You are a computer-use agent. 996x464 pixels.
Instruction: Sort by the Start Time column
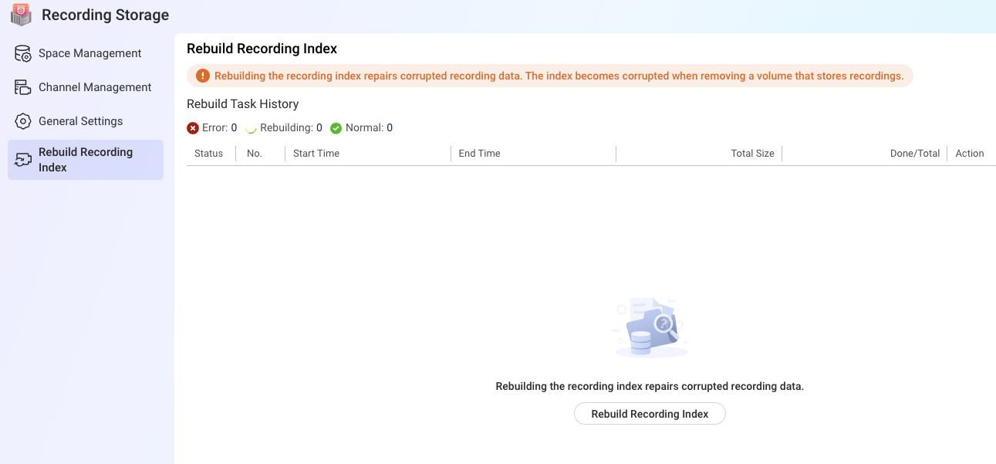(316, 154)
